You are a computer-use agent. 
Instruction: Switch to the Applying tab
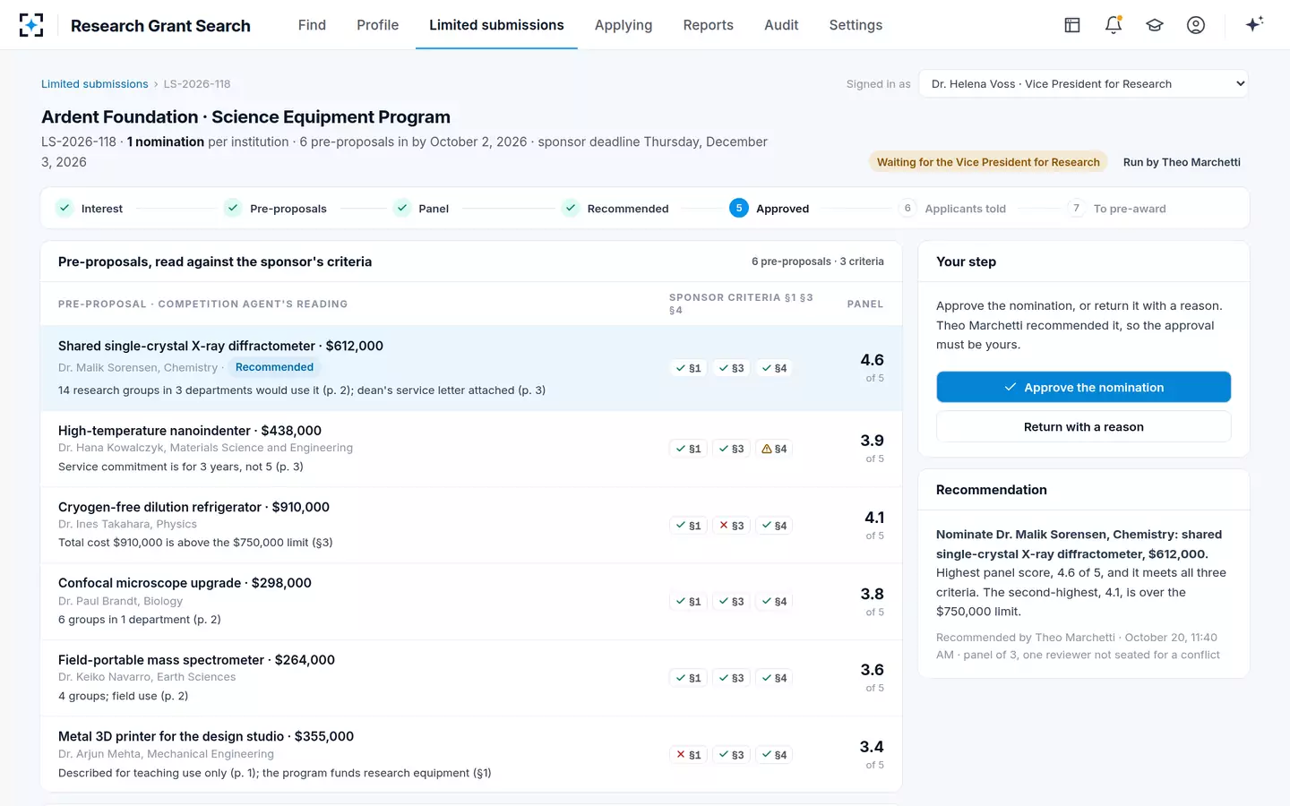coord(623,25)
